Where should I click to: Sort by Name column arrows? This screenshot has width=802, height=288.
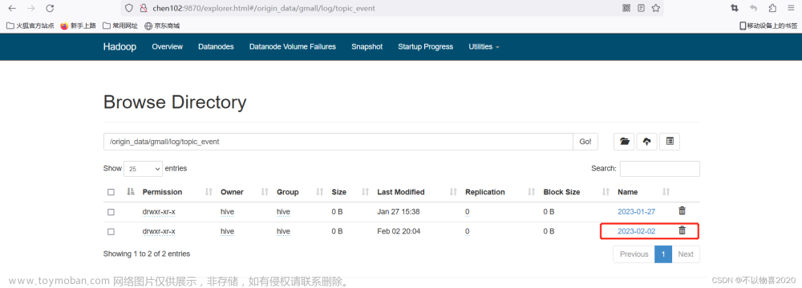[666, 192]
